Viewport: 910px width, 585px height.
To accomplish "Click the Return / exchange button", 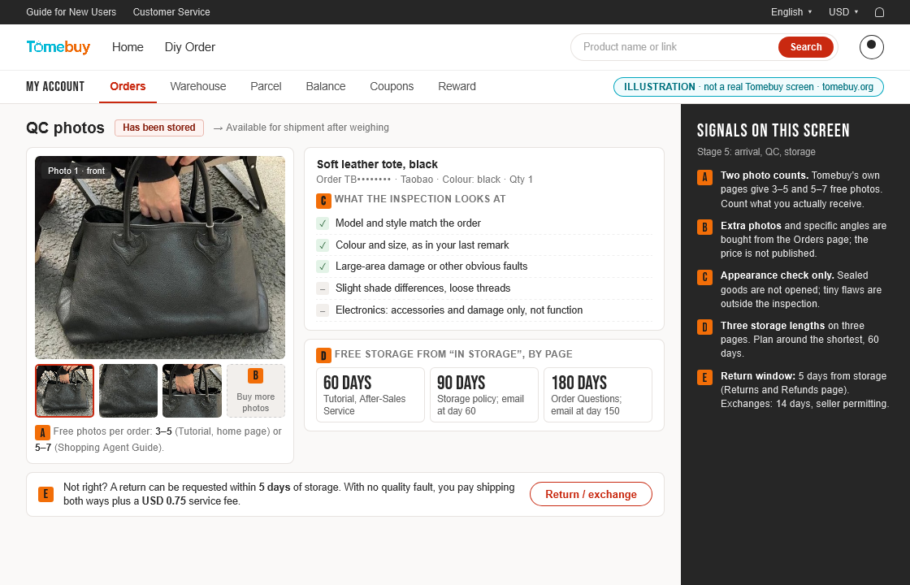I will pos(591,494).
